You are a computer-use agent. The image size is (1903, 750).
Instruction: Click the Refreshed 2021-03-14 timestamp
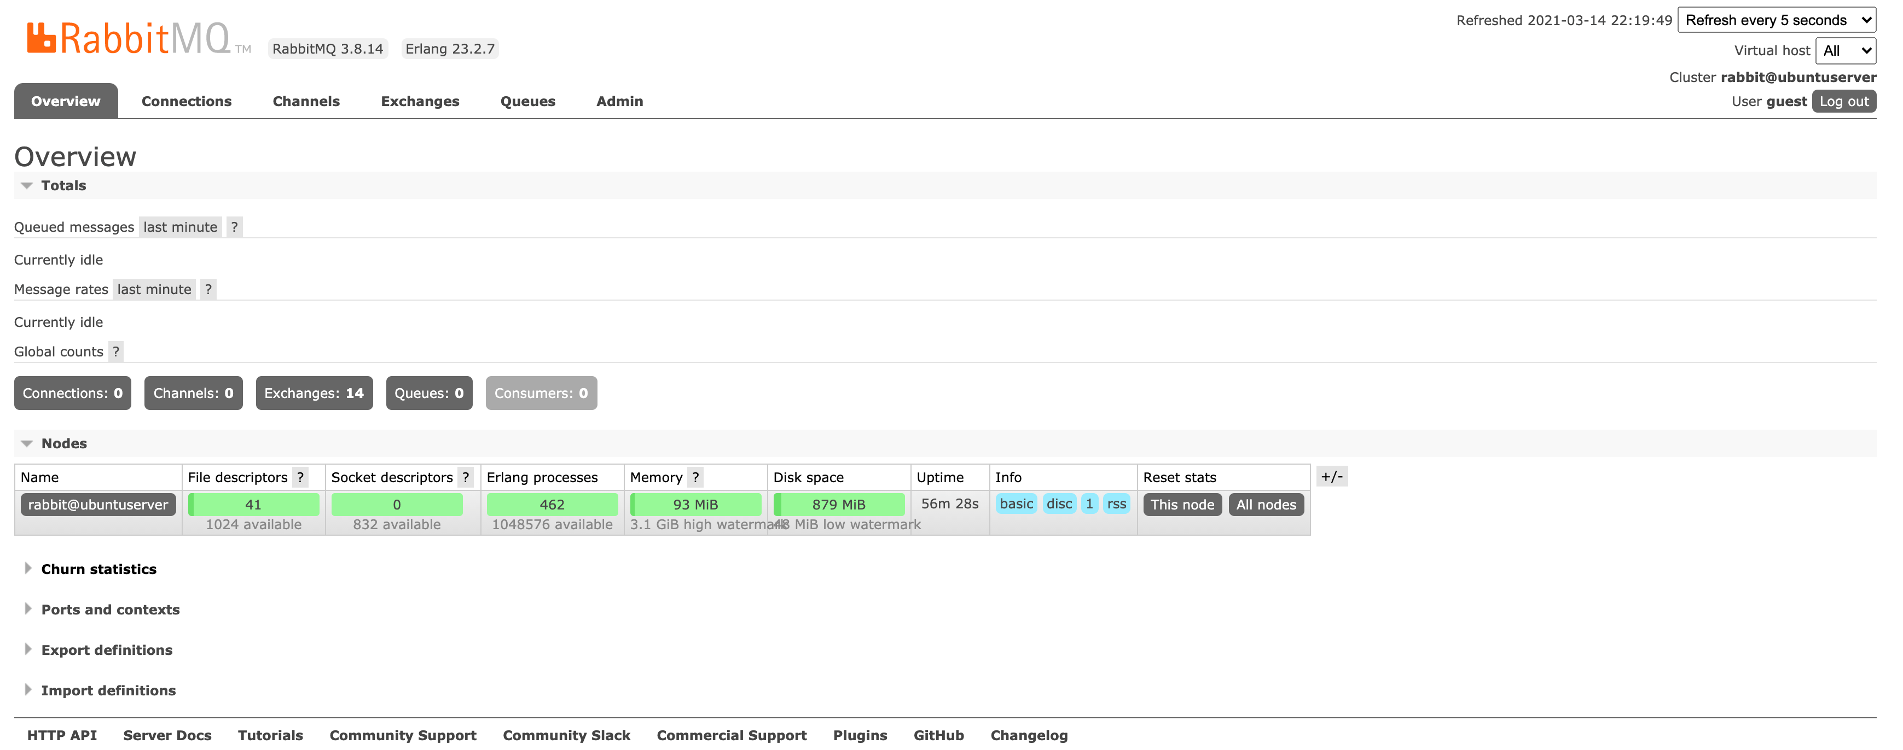[x=1564, y=21]
